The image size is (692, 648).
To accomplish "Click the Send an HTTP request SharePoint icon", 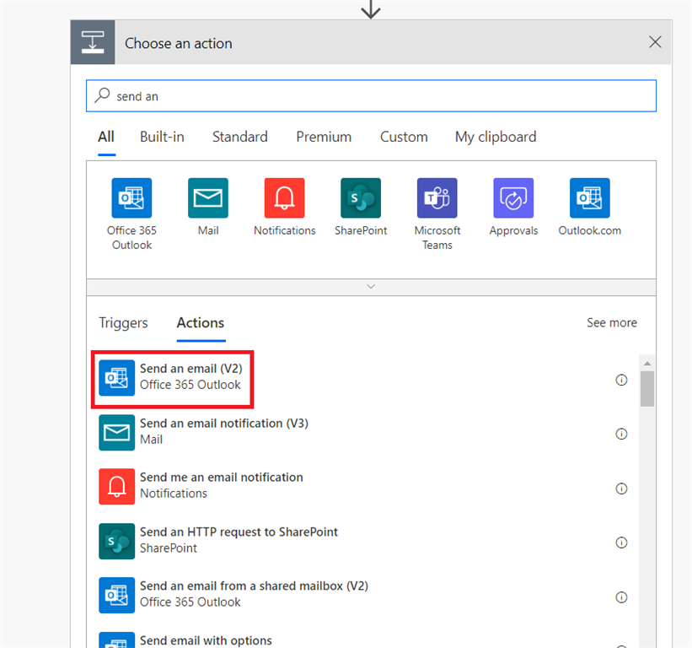I will (x=116, y=541).
